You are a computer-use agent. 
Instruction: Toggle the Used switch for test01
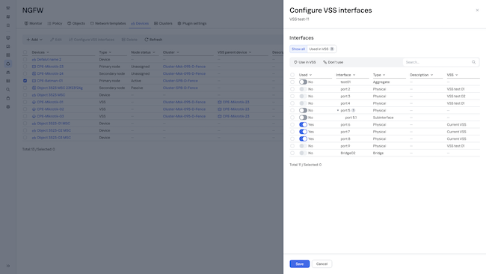303,82
